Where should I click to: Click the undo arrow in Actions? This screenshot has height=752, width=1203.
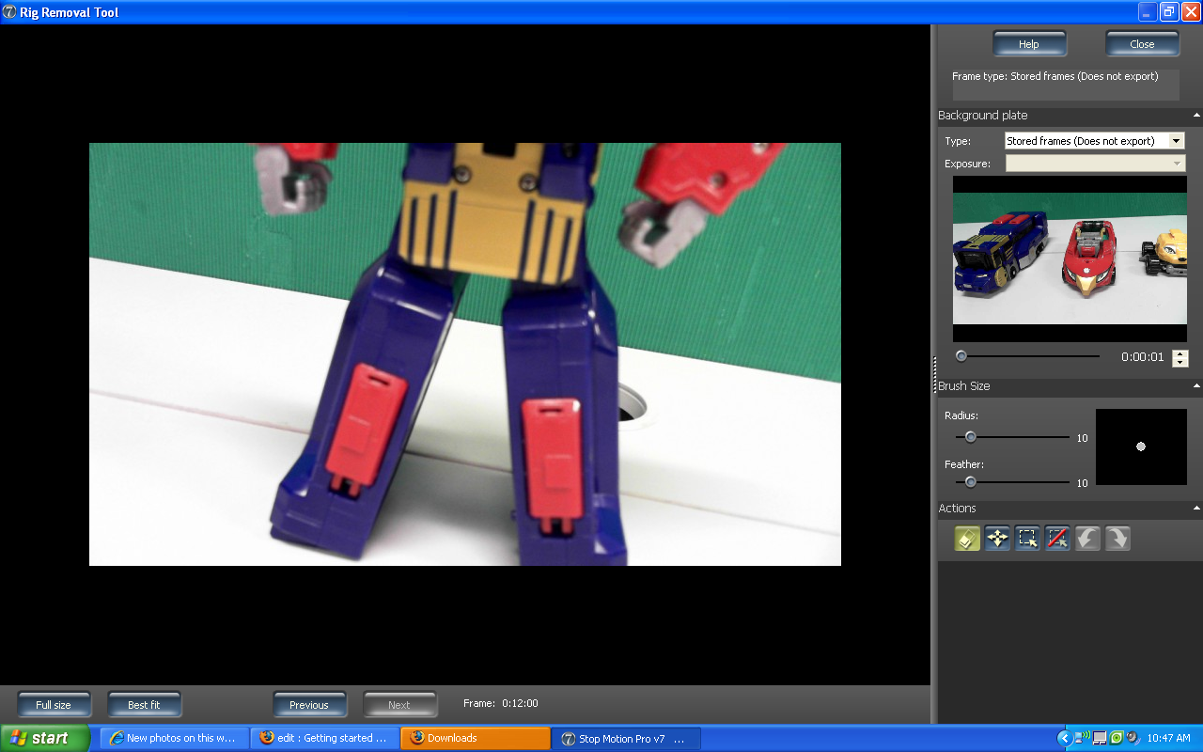point(1087,539)
